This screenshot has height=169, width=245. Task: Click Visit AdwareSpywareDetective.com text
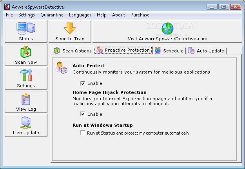point(167,39)
